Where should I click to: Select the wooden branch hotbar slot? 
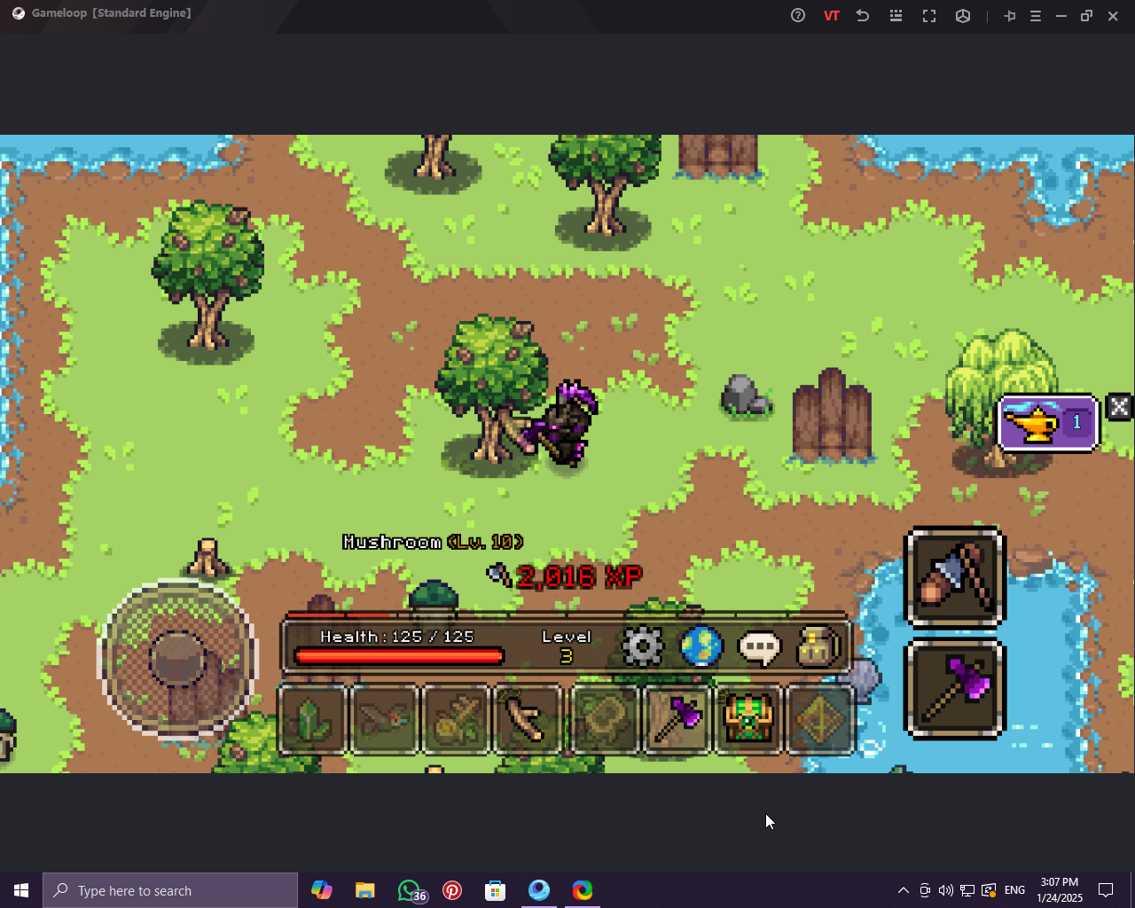coord(528,719)
